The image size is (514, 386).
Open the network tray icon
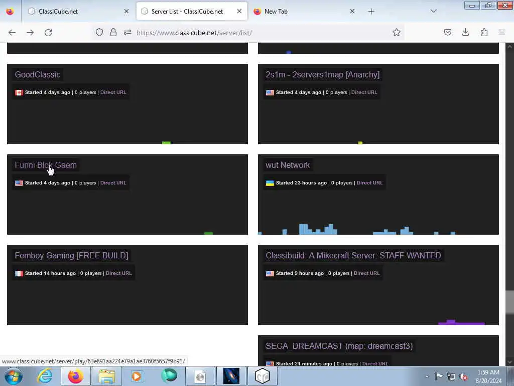pos(451,376)
